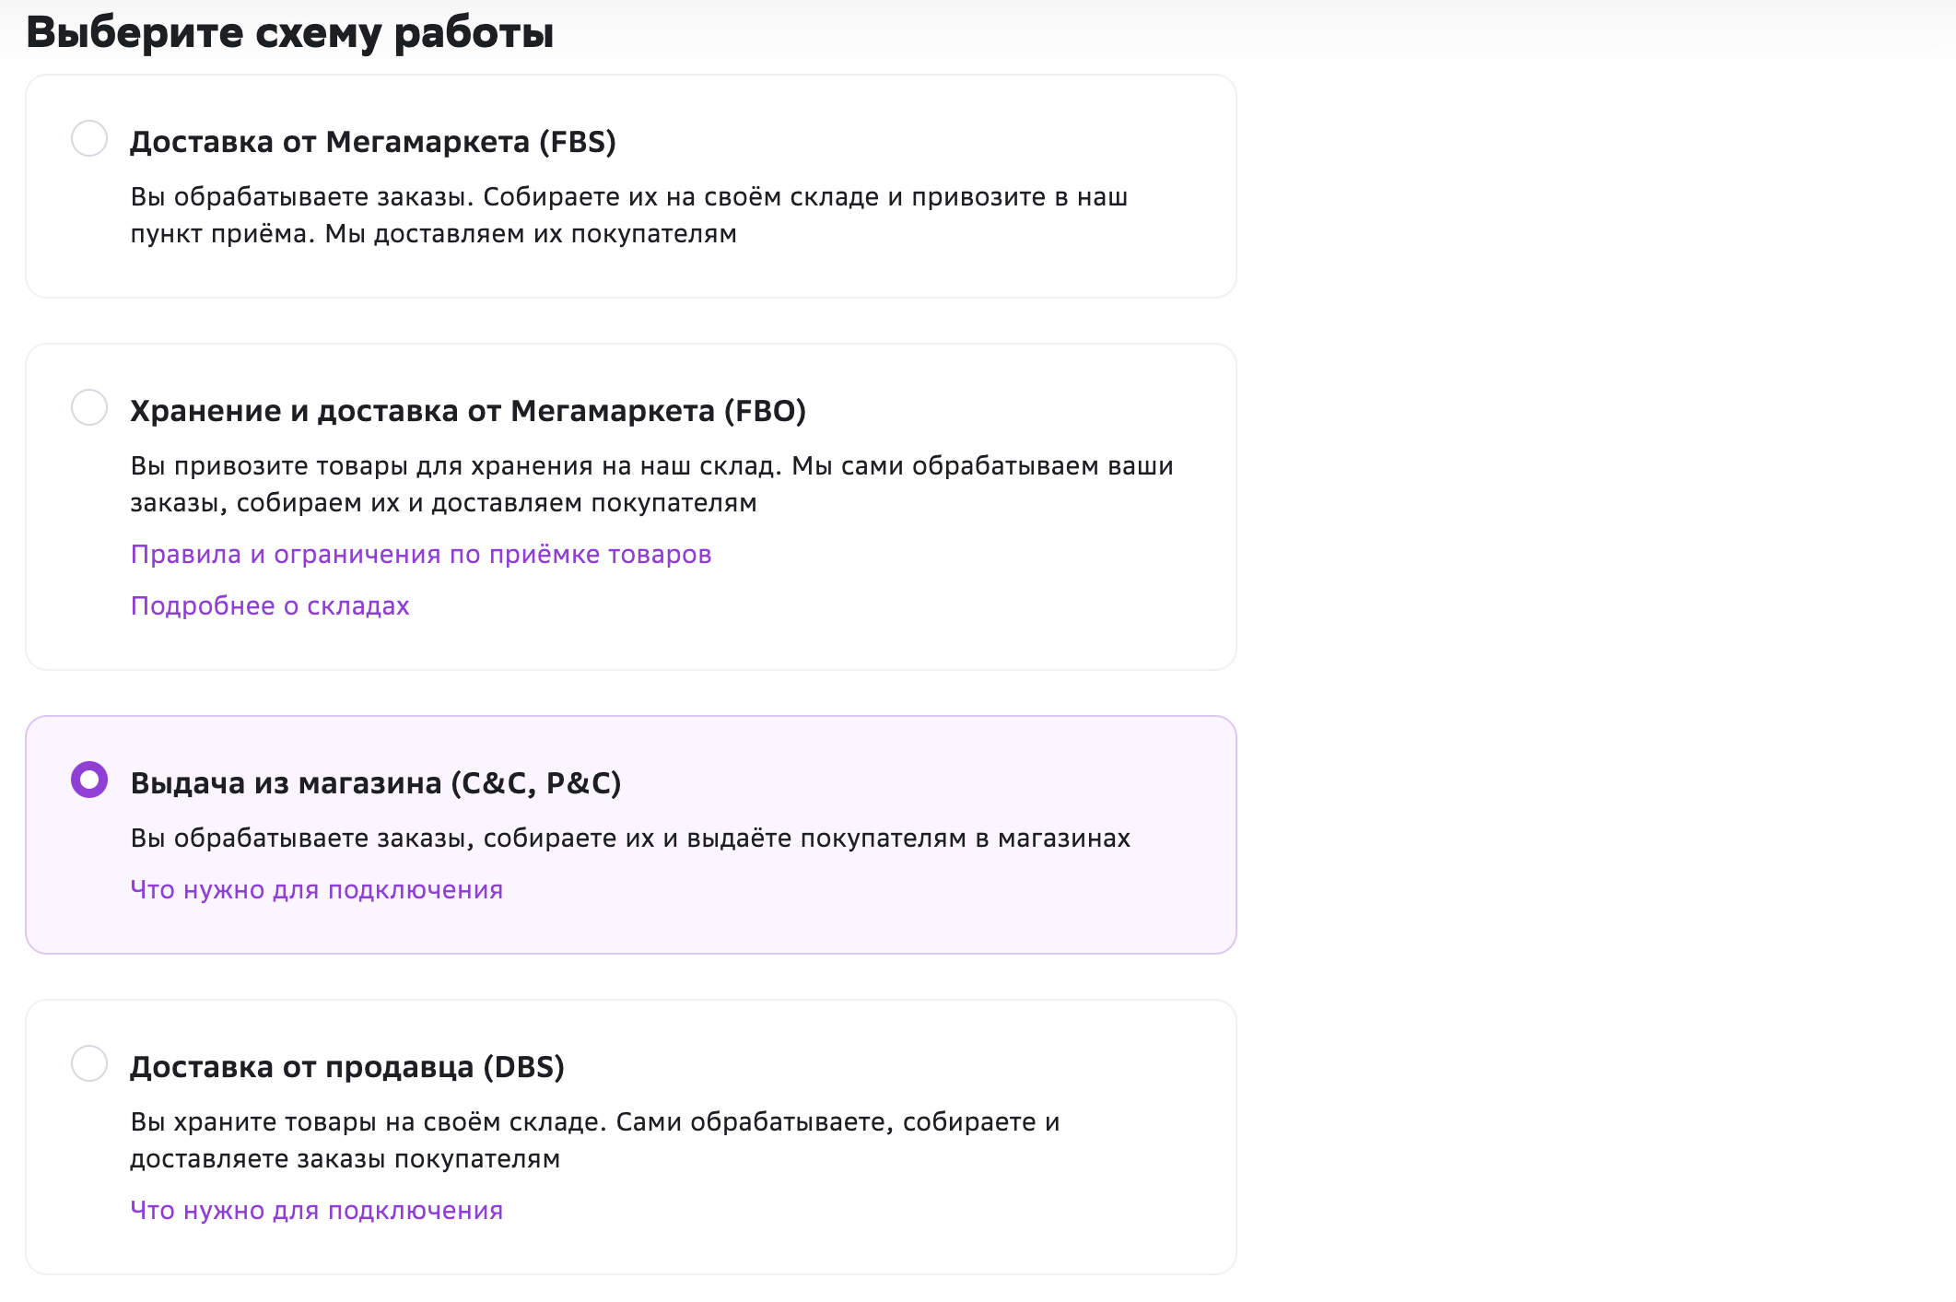
Task: Select the FBO storage and delivery radio button
Action: coord(89,407)
